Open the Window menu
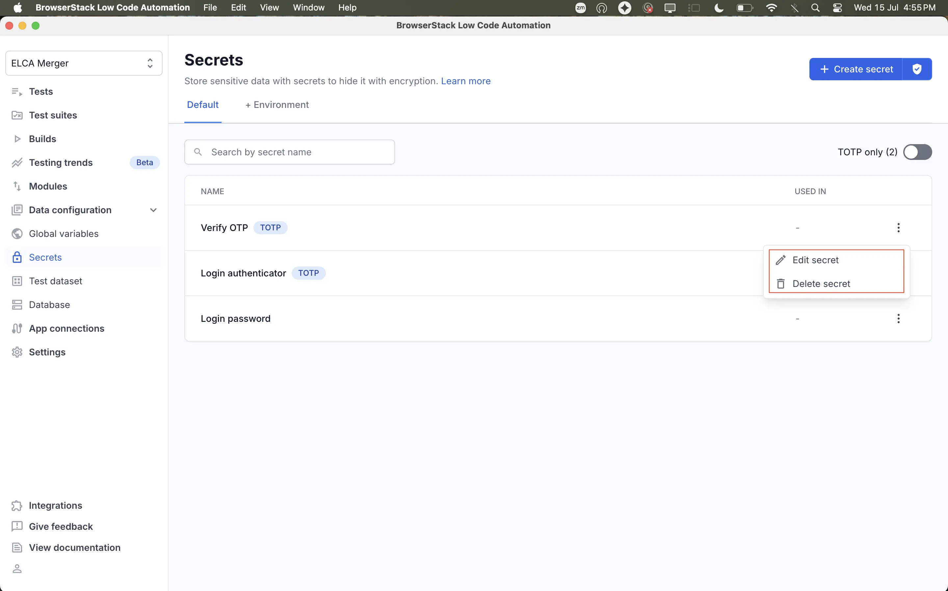 (308, 8)
